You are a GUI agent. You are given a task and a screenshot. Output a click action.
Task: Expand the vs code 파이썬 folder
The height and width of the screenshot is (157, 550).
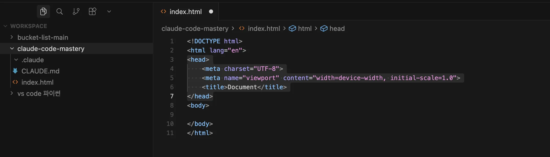click(39, 94)
